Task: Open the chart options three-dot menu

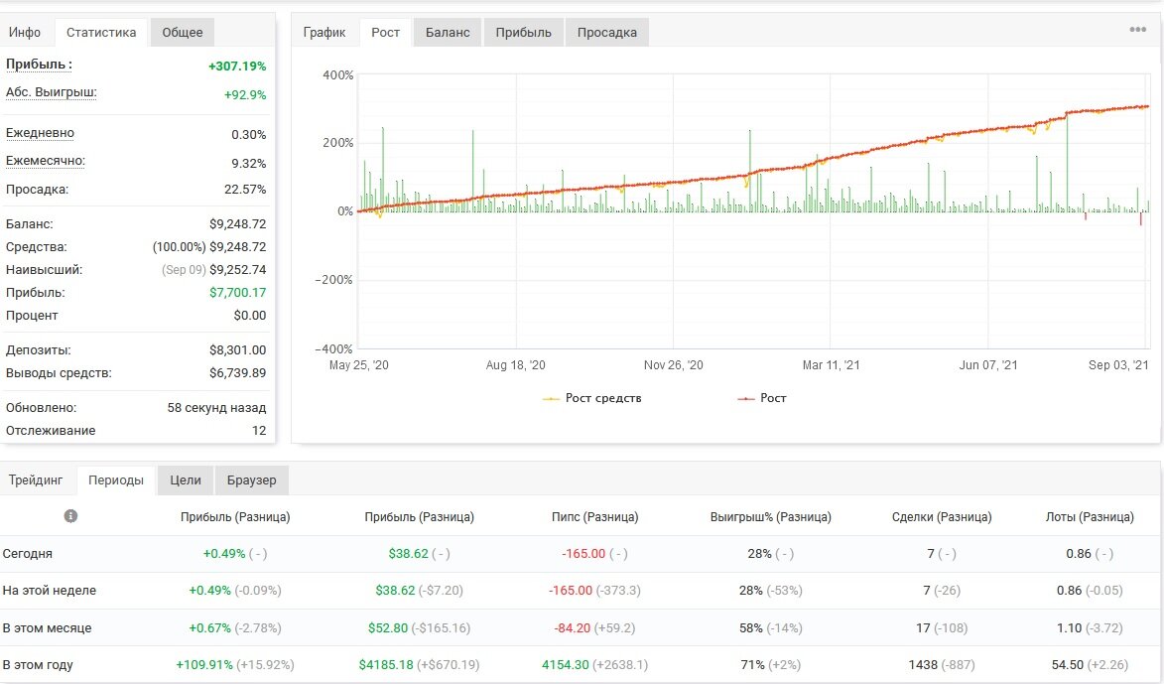Action: click(x=1137, y=30)
